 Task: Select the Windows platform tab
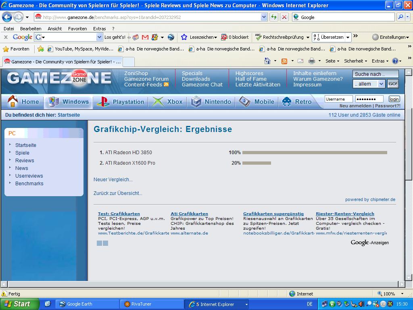[69, 102]
